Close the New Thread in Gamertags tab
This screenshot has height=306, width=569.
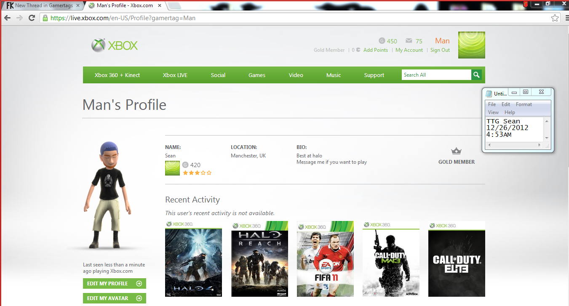coord(77,5)
